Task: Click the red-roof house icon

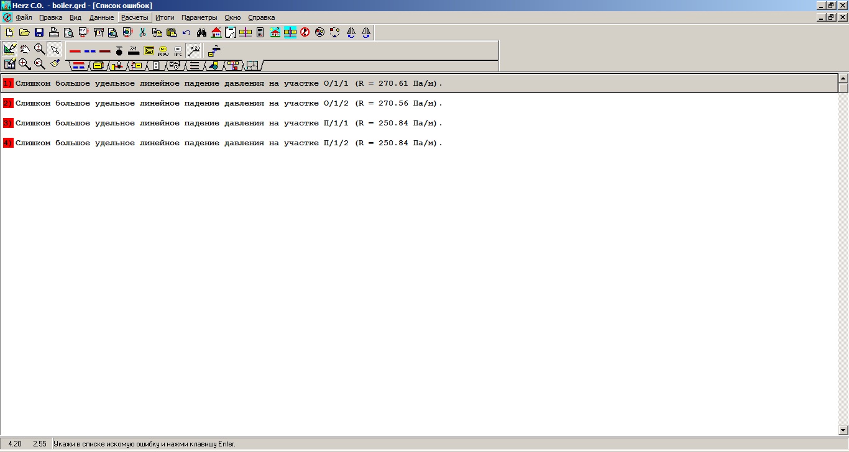Action: click(x=216, y=32)
